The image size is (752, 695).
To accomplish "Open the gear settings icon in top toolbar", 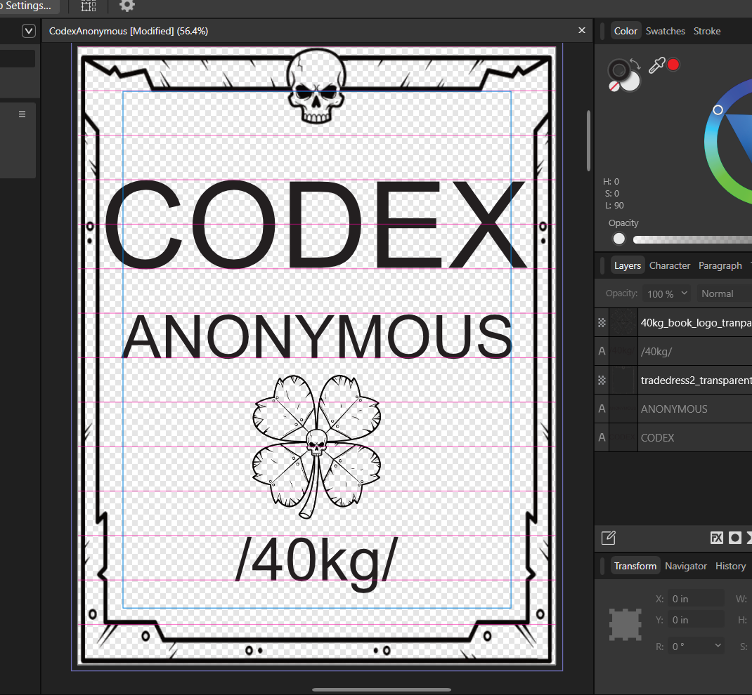I will 127,6.
